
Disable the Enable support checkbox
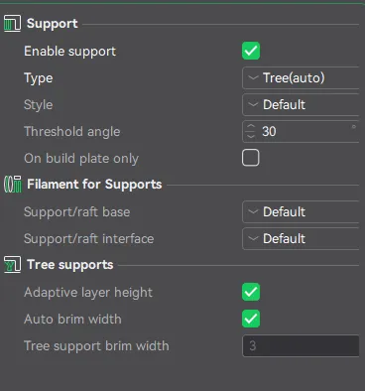pos(251,51)
